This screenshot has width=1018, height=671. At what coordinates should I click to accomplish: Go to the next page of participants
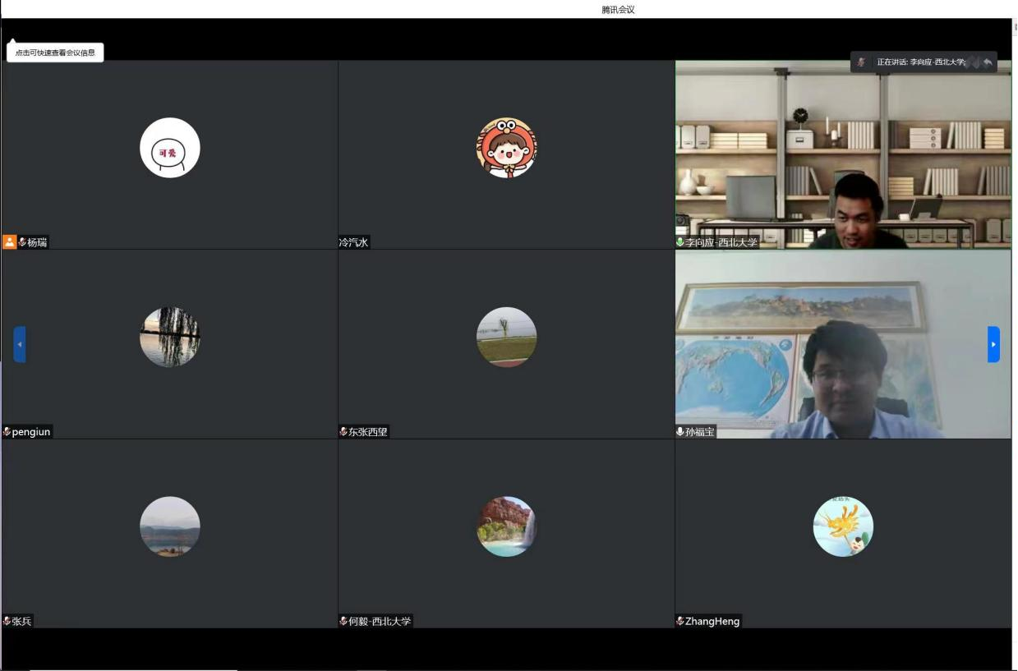tap(993, 344)
